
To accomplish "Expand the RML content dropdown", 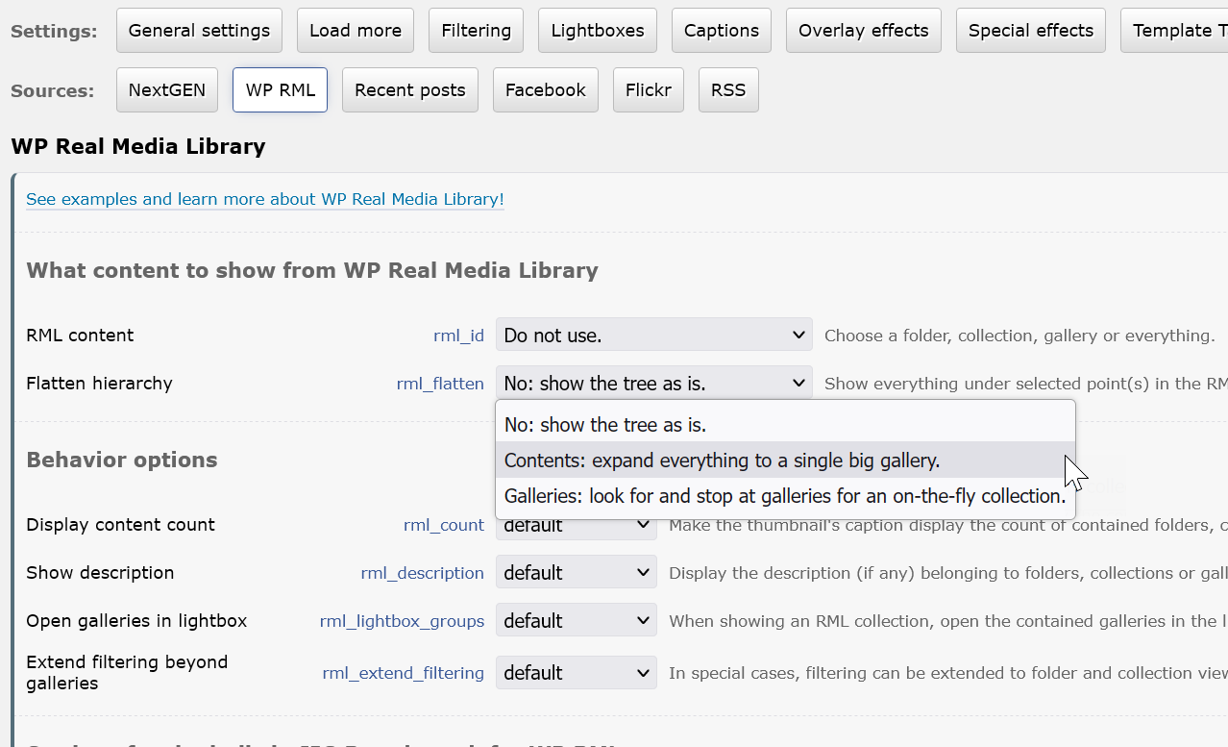I will [x=653, y=336].
